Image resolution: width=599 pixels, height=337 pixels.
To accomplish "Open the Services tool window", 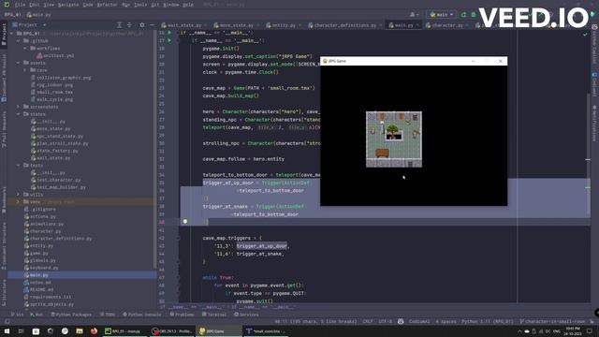I will coord(246,315).
